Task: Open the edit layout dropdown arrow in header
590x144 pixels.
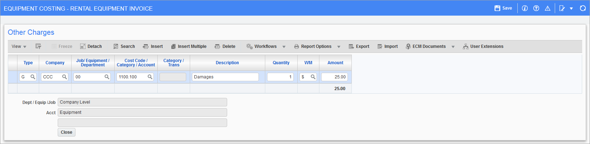Action: [x=571, y=9]
